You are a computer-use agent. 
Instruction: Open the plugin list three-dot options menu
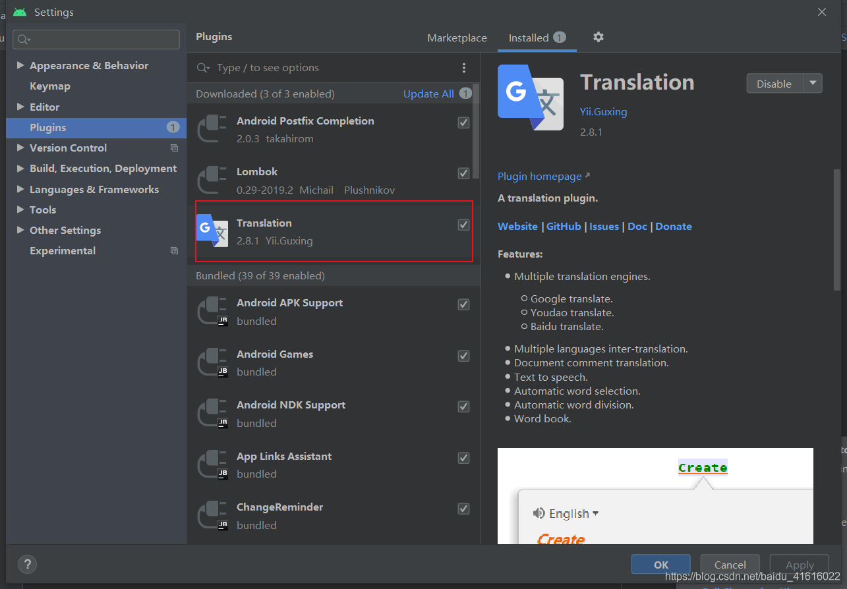(464, 68)
